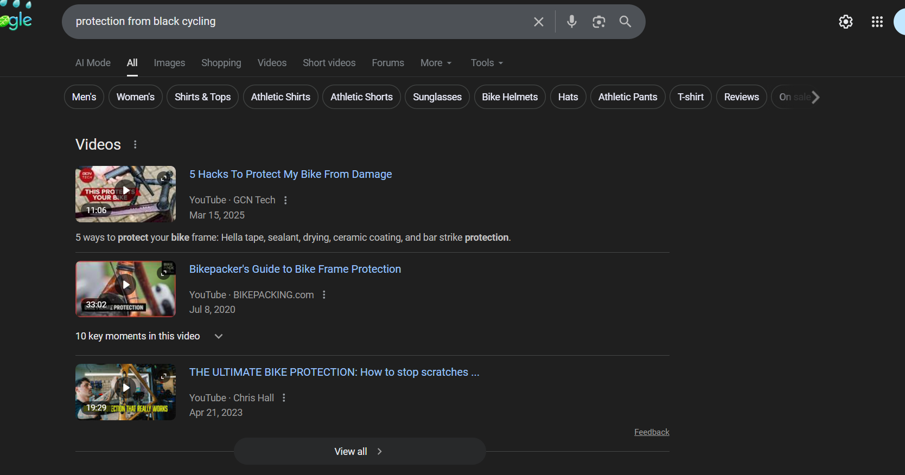The height and width of the screenshot is (475, 905).
Task: Play the 33:02 bikepacking video thumbnail
Action: click(125, 289)
